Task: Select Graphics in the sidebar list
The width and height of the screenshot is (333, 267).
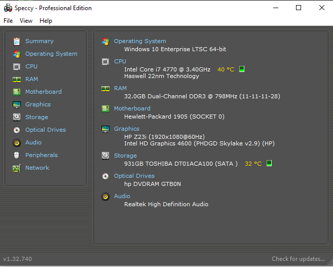Action: [x=38, y=104]
